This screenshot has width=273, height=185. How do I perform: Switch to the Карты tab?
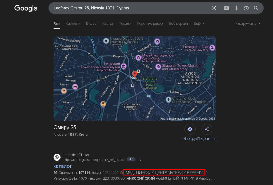107,24
